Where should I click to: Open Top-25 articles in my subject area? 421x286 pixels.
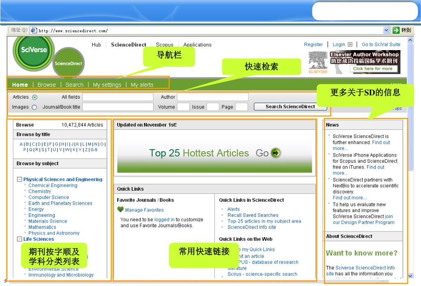coord(264,221)
